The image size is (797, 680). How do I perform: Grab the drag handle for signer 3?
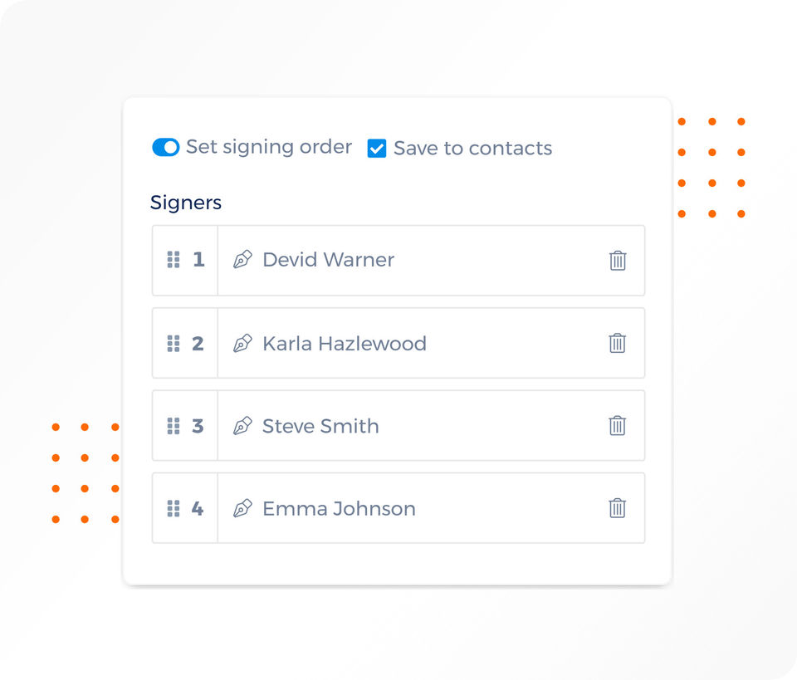point(174,426)
